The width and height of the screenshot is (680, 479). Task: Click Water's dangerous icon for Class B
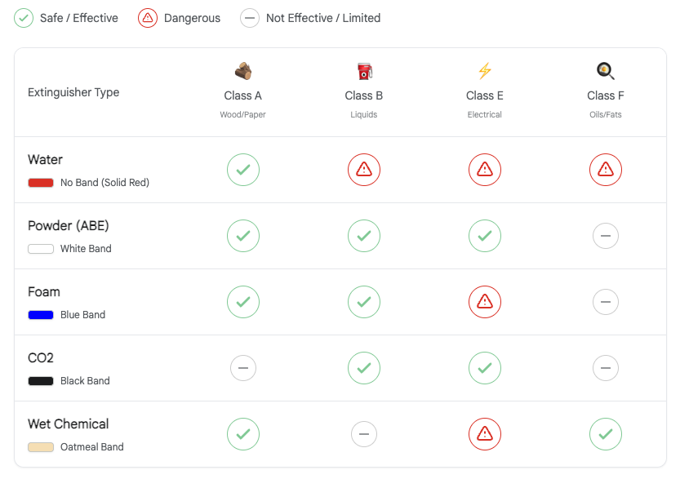tap(364, 170)
